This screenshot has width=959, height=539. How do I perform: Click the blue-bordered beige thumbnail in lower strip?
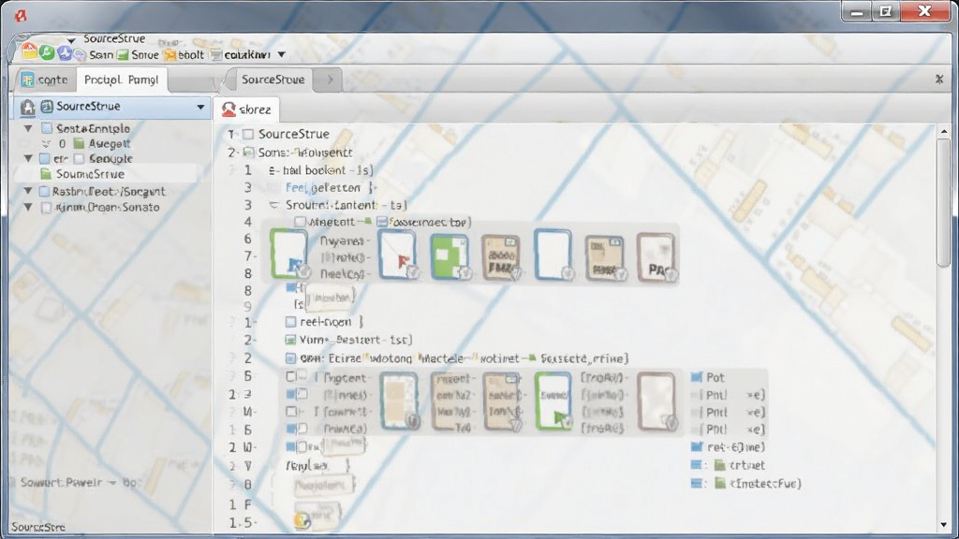coord(399,401)
